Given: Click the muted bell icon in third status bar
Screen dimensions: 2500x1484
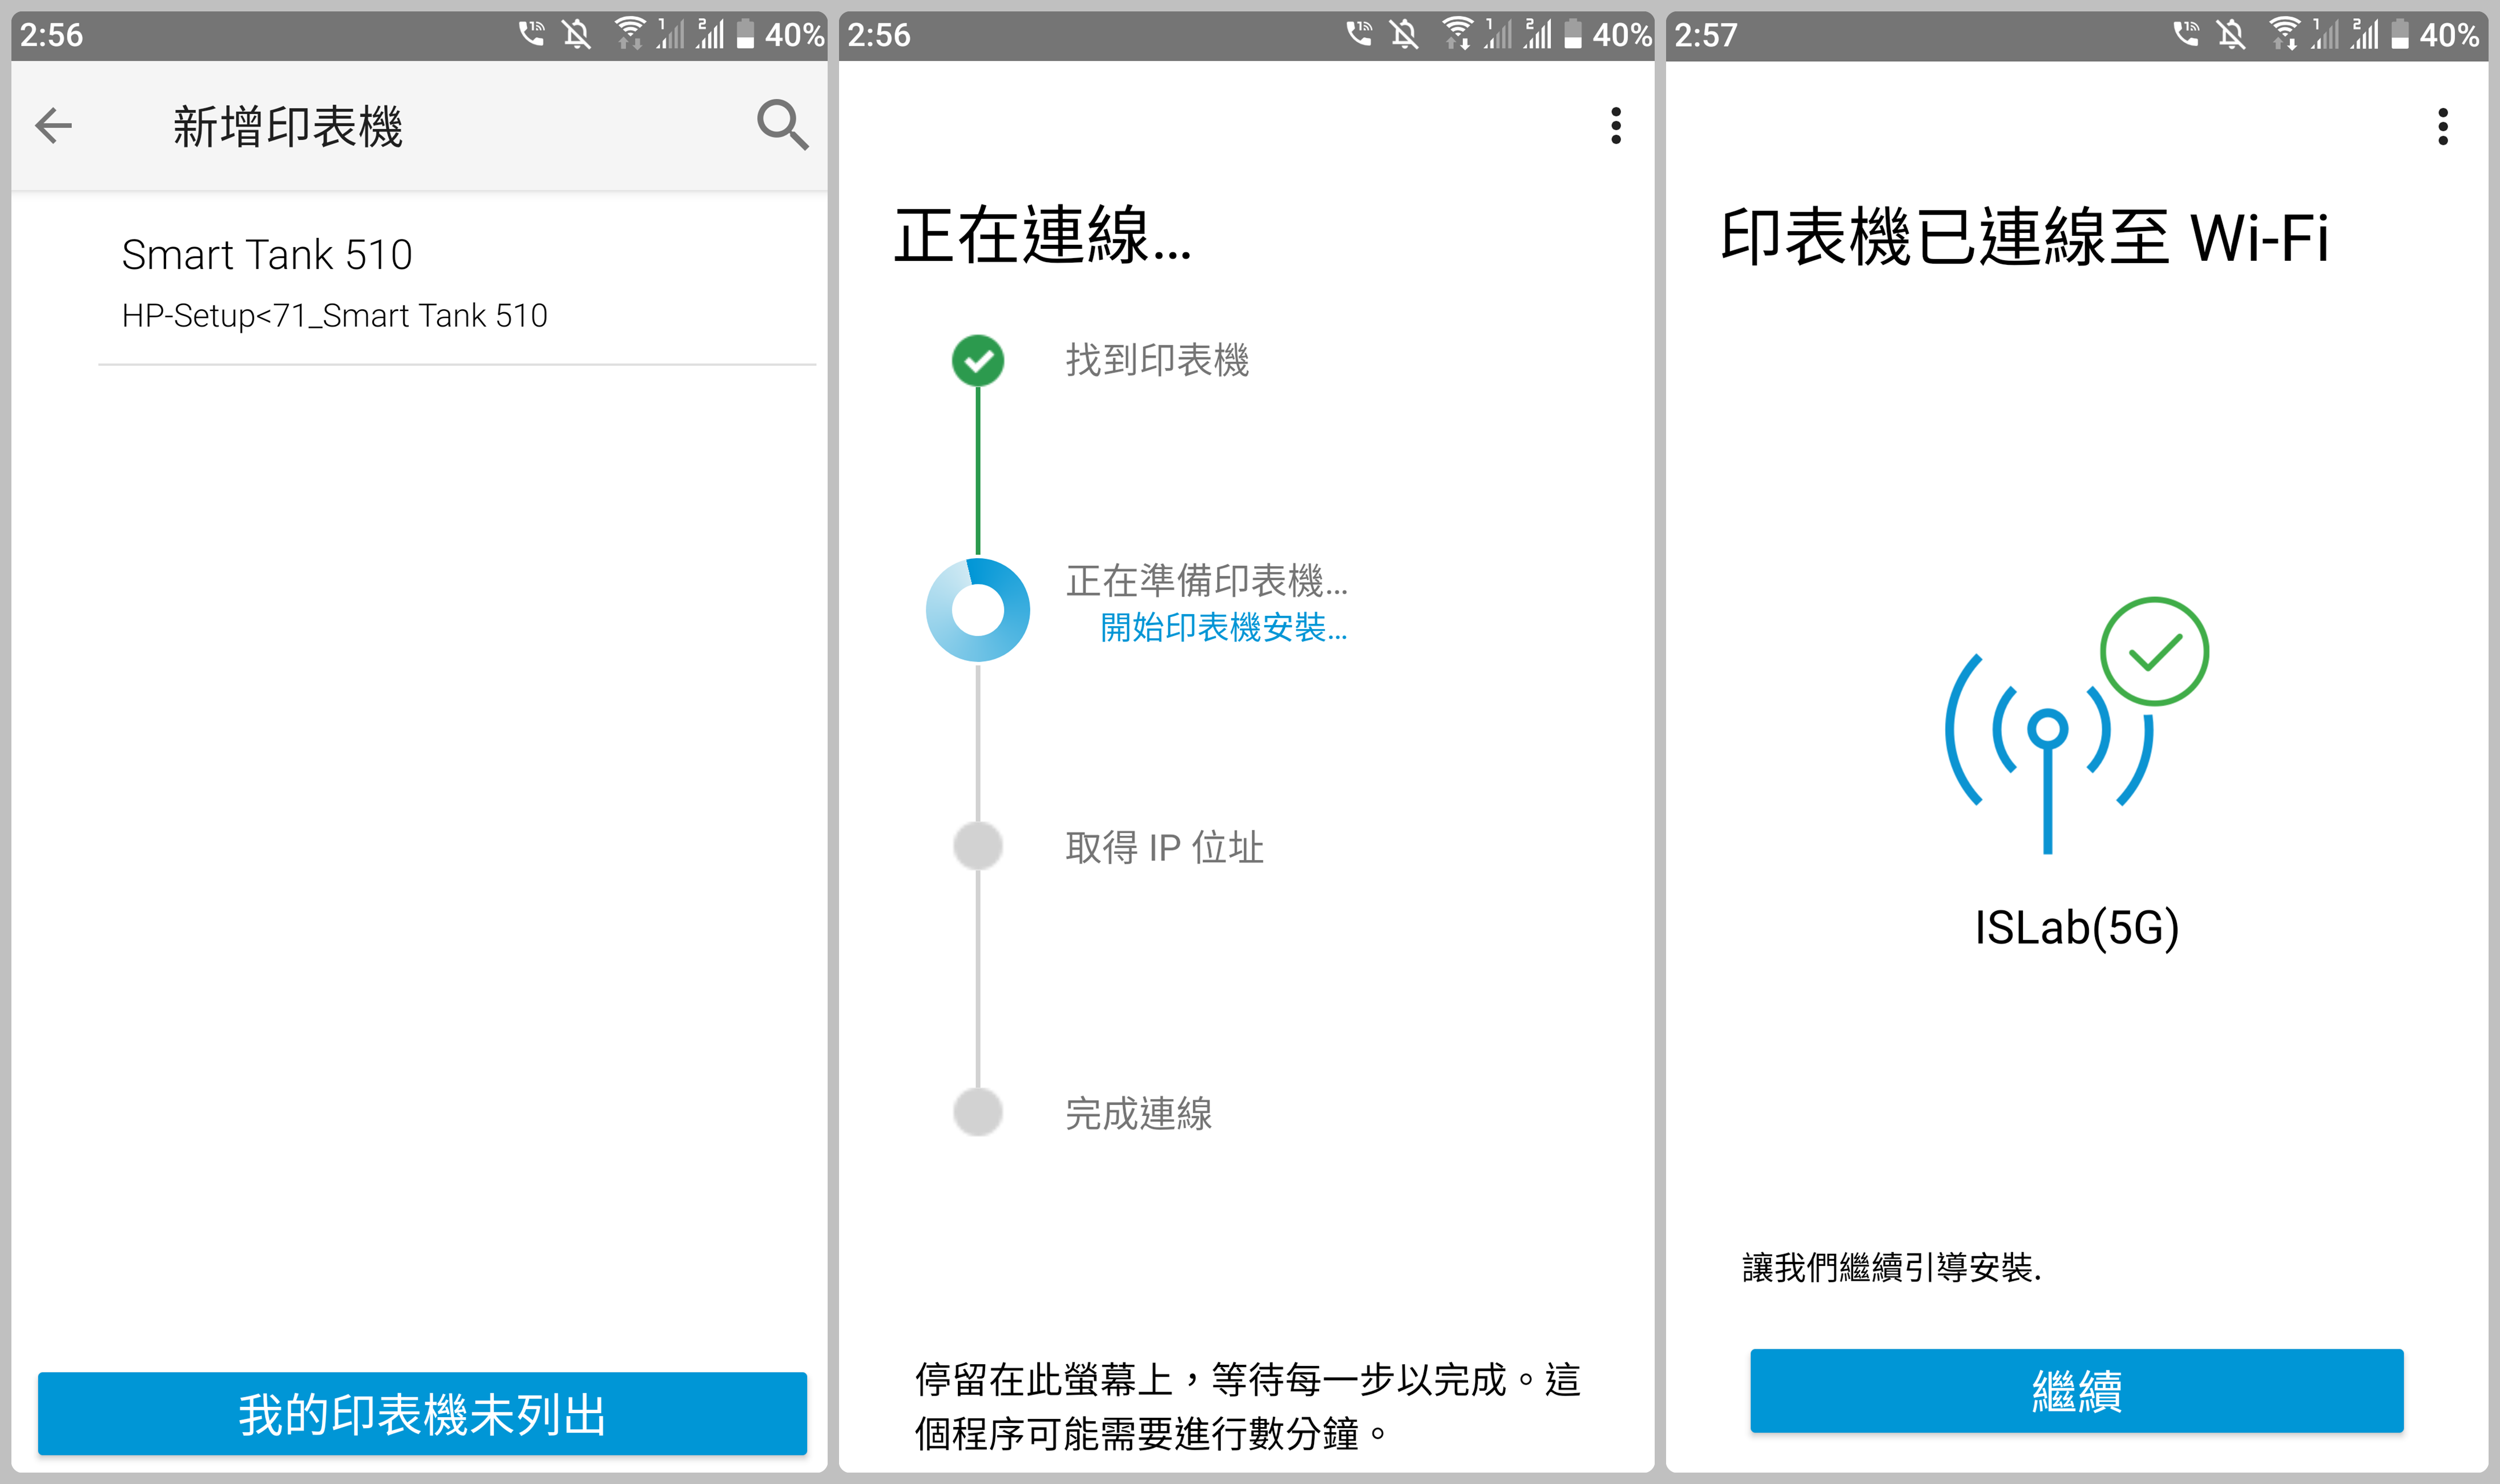Looking at the screenshot, I should (x=2231, y=35).
